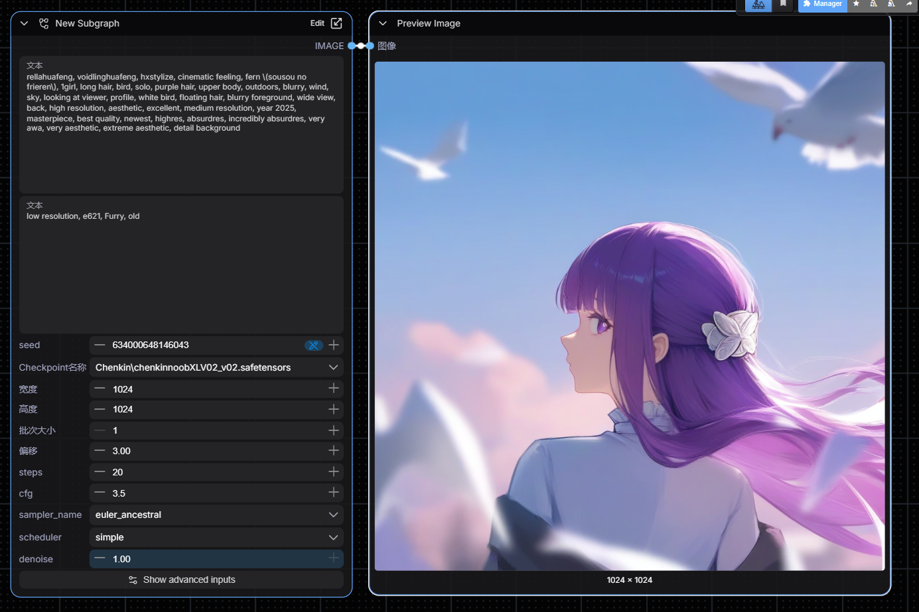The width and height of the screenshot is (919, 612).
Task: Increase the 偏移 value
Action: (334, 451)
